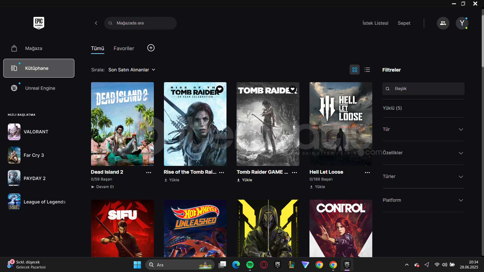The width and height of the screenshot is (484, 272).
Task: Open Microsoft Edge from taskbar
Action: point(236,265)
